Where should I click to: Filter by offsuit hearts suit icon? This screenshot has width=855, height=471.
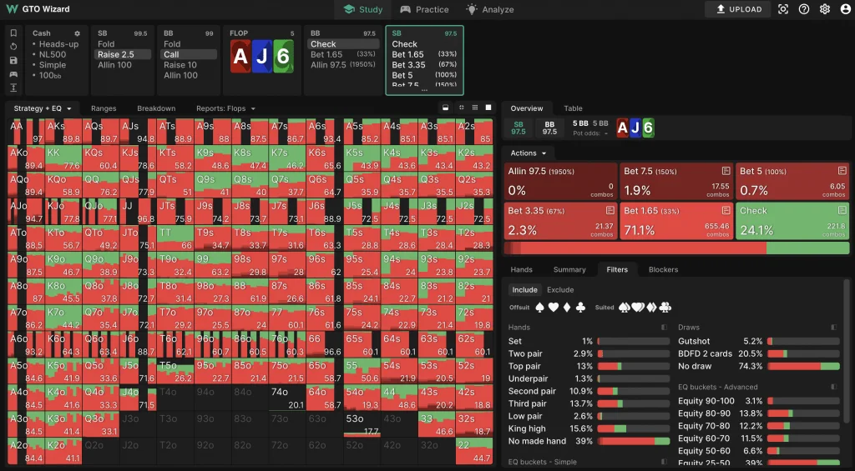(x=554, y=308)
